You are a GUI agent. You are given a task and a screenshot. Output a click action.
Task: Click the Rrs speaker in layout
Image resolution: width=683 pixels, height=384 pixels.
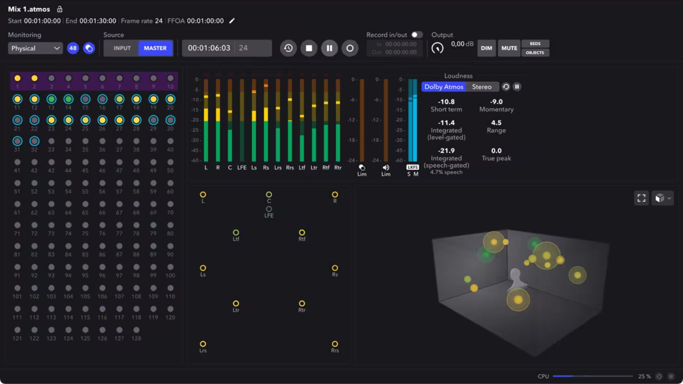(x=335, y=344)
